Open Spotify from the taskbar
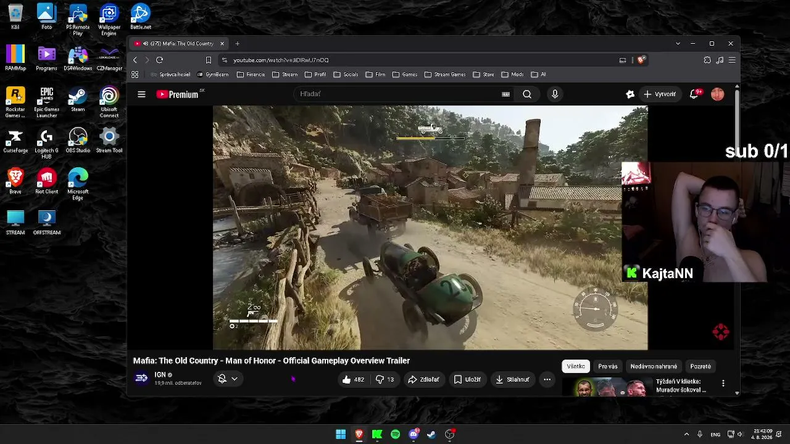Viewport: 790px width, 444px height. tap(396, 434)
